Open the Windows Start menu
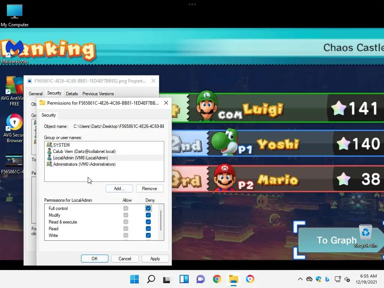 coord(134,279)
